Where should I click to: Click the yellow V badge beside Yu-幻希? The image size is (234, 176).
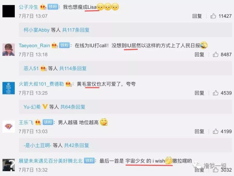pos(45,106)
